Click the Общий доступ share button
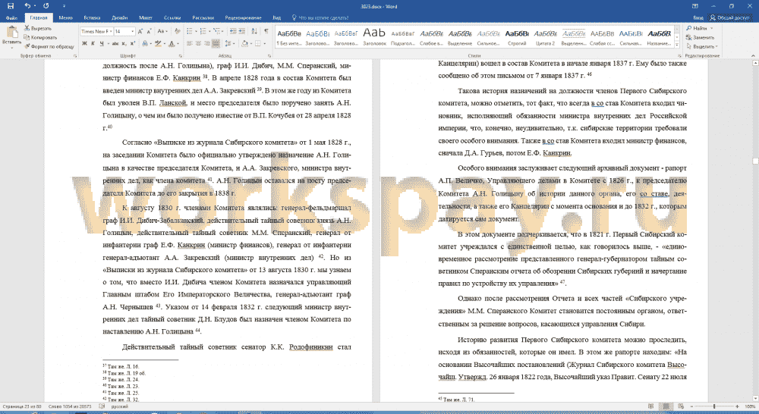This screenshot has height=414, width=759. (729, 18)
